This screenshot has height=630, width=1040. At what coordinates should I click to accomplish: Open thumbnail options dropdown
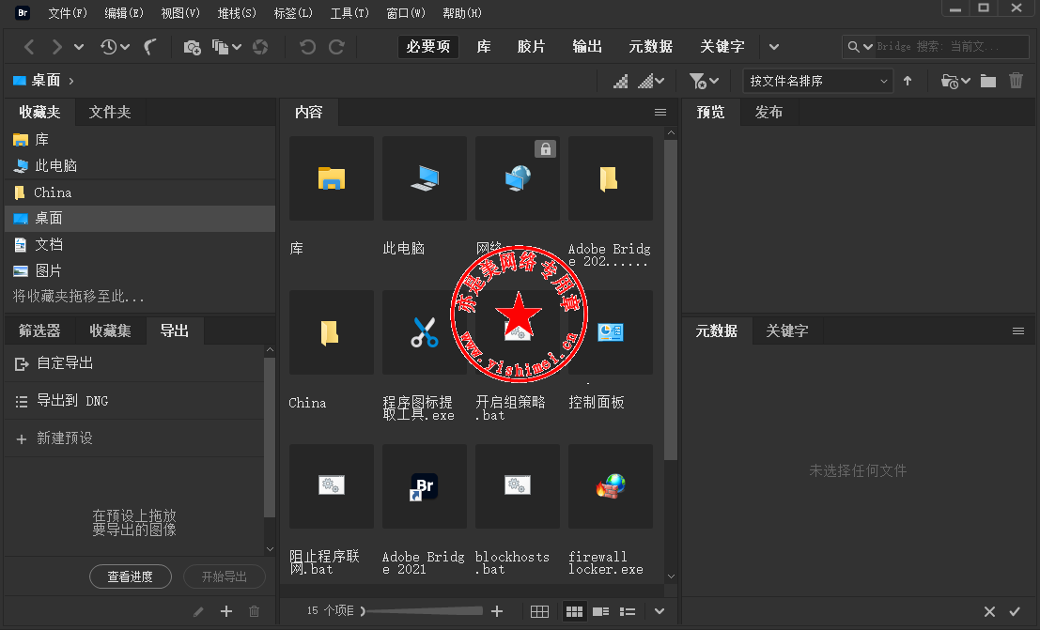[651, 81]
